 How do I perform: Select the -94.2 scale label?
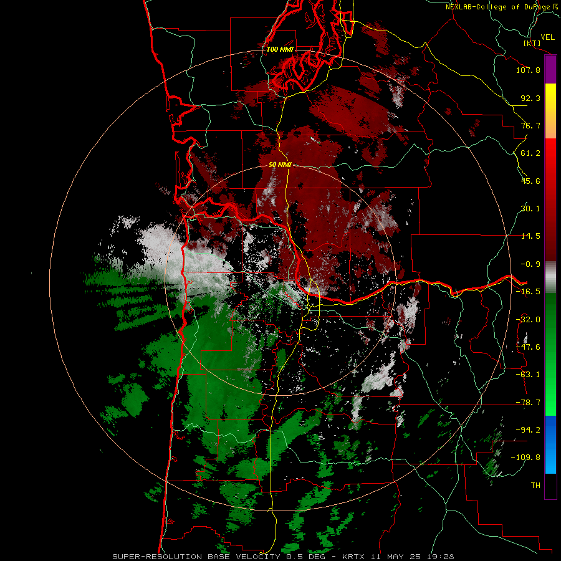click(x=528, y=430)
